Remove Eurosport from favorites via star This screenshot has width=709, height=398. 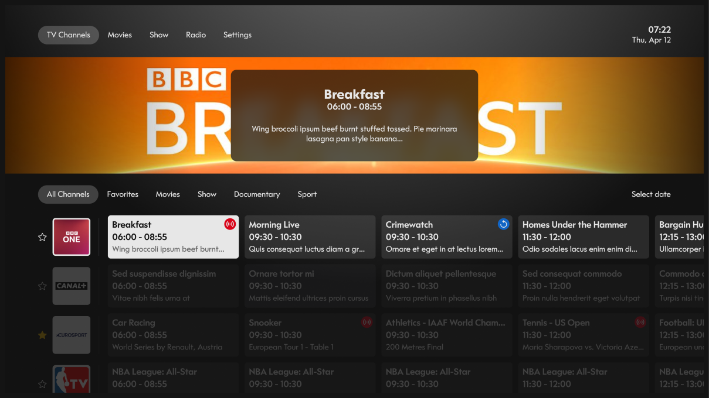coord(42,335)
